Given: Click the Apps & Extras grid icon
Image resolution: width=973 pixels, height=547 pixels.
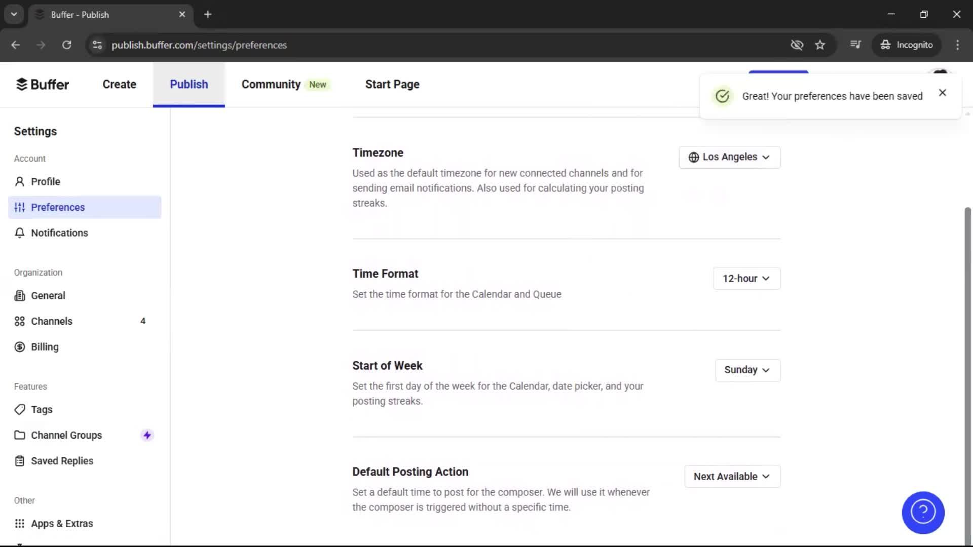Looking at the screenshot, I should pyautogui.click(x=19, y=523).
